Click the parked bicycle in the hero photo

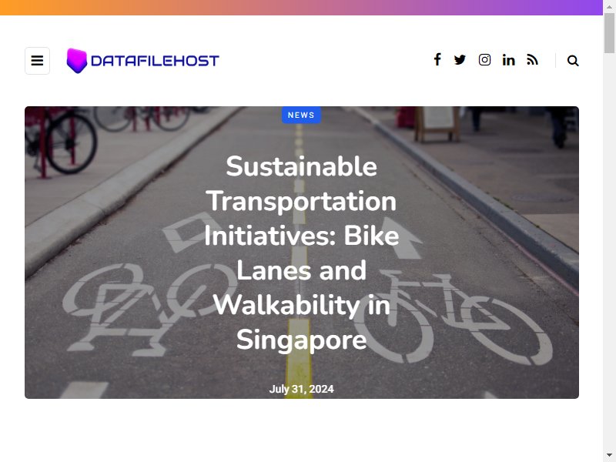61,139
